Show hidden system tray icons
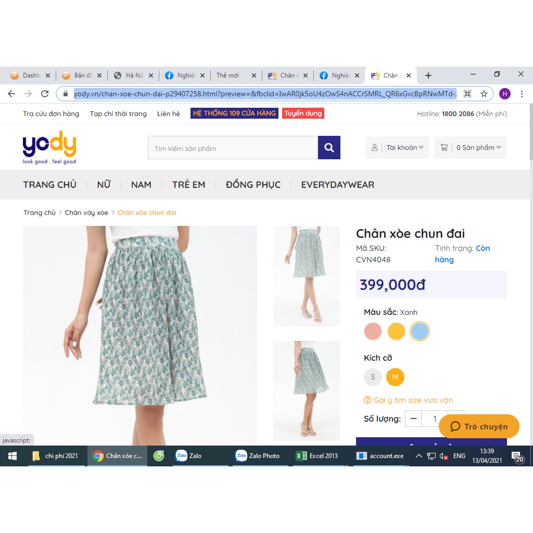This screenshot has height=533, width=533. point(418,456)
